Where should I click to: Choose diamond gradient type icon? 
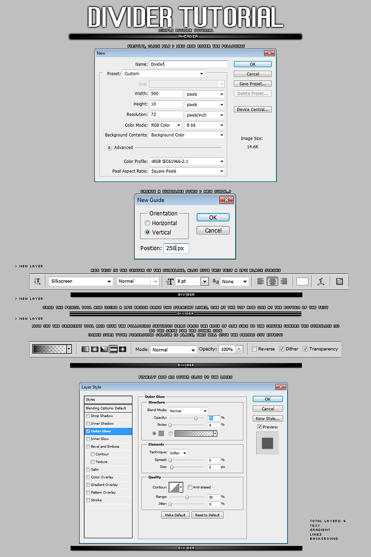coord(123,349)
